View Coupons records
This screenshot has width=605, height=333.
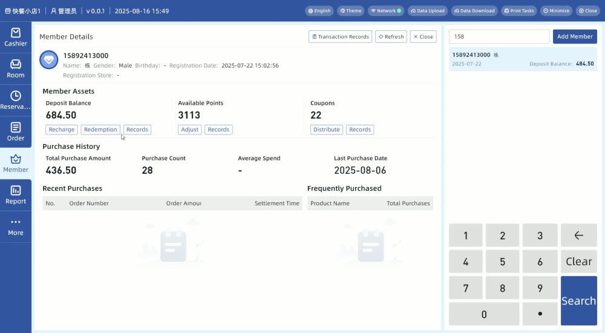(360, 130)
